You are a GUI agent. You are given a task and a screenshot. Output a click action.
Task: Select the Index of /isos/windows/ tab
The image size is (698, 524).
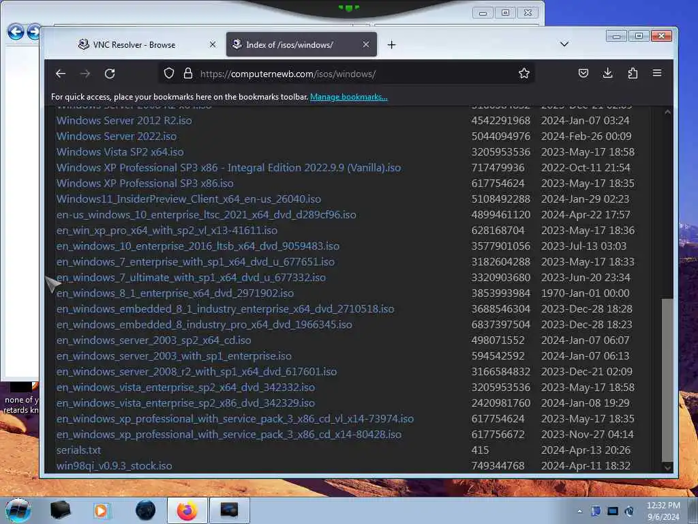click(302, 44)
